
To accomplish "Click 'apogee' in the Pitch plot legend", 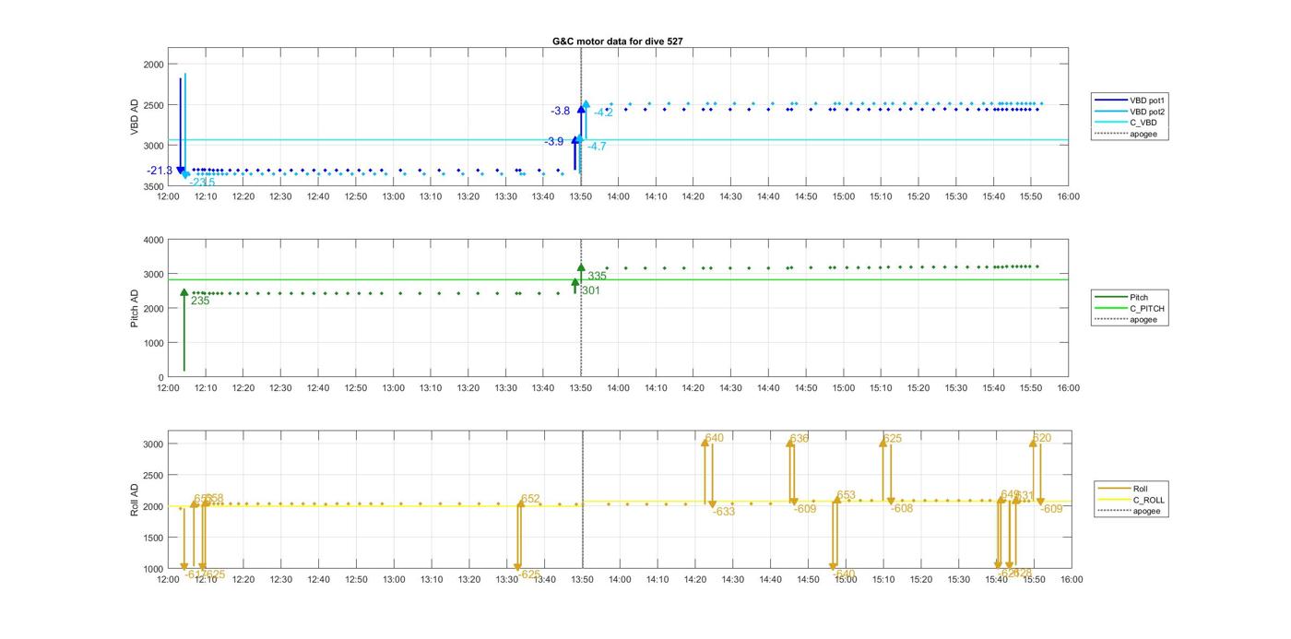I will click(1143, 320).
